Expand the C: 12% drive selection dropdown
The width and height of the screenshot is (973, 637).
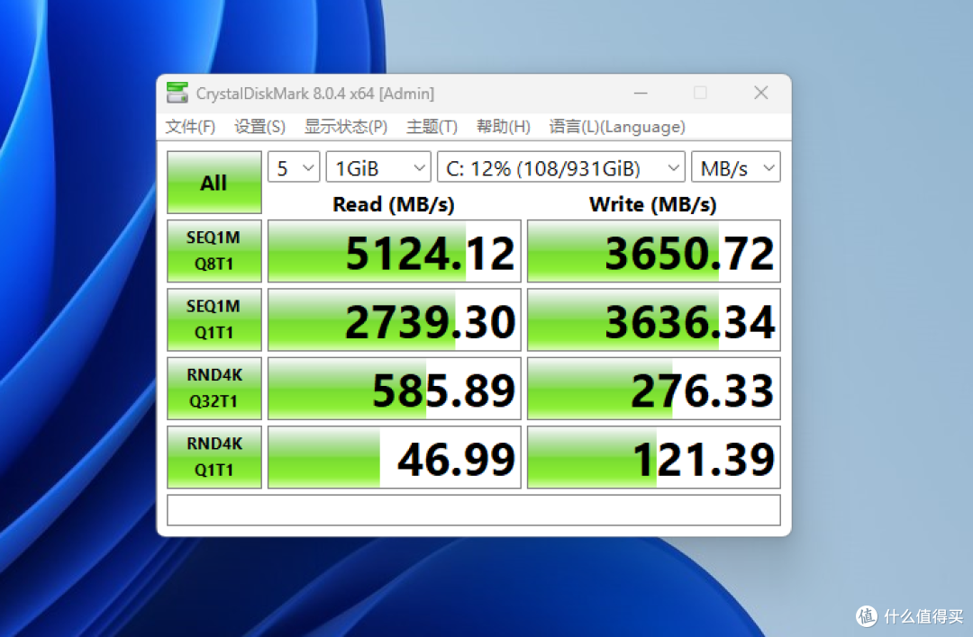point(561,167)
